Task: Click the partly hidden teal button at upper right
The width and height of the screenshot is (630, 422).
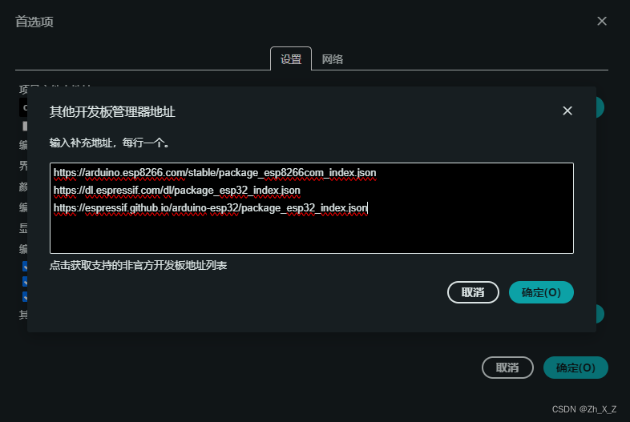Action: (600, 107)
